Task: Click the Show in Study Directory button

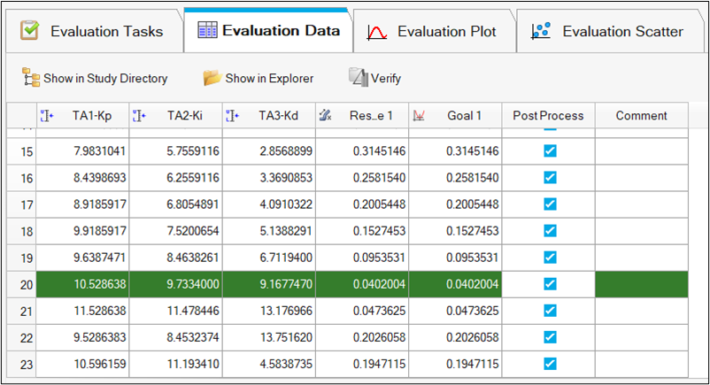Action: [95, 79]
